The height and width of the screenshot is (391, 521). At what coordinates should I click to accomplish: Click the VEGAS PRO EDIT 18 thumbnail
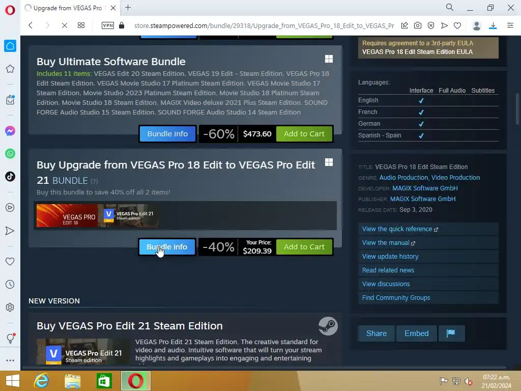[67, 216]
